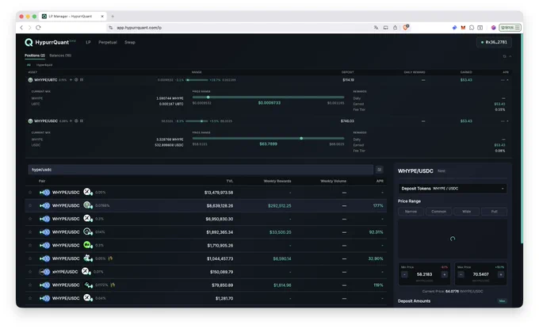Star the $1,281.70 WHYPE/USDC pool
The image size is (539, 329).
click(30, 298)
